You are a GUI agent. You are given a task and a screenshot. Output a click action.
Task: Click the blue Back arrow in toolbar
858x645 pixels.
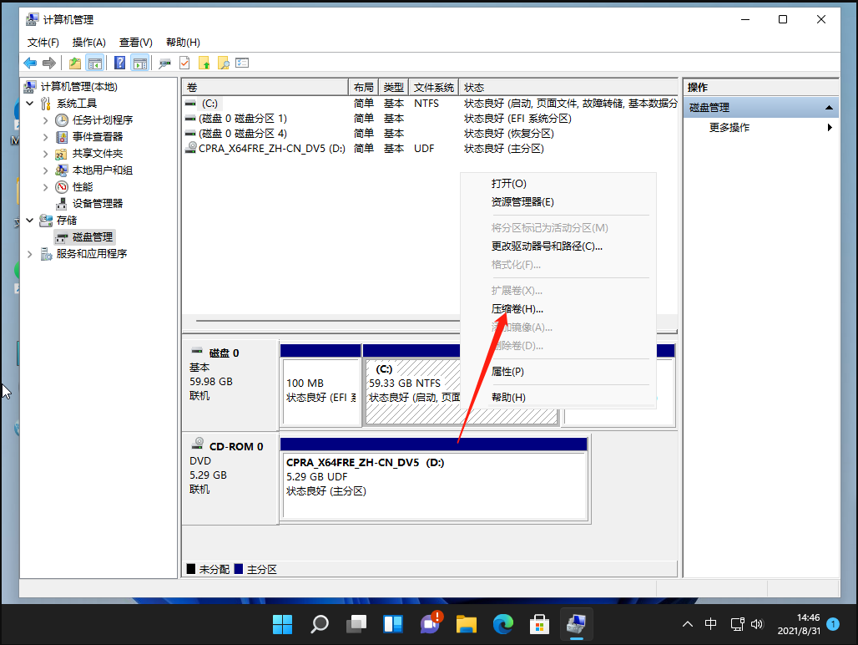30,63
